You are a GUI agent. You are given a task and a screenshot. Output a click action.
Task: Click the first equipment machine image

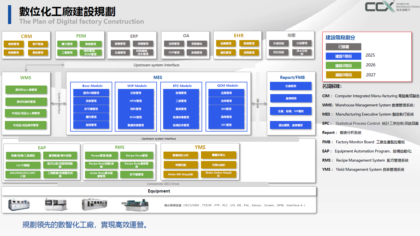point(19,205)
